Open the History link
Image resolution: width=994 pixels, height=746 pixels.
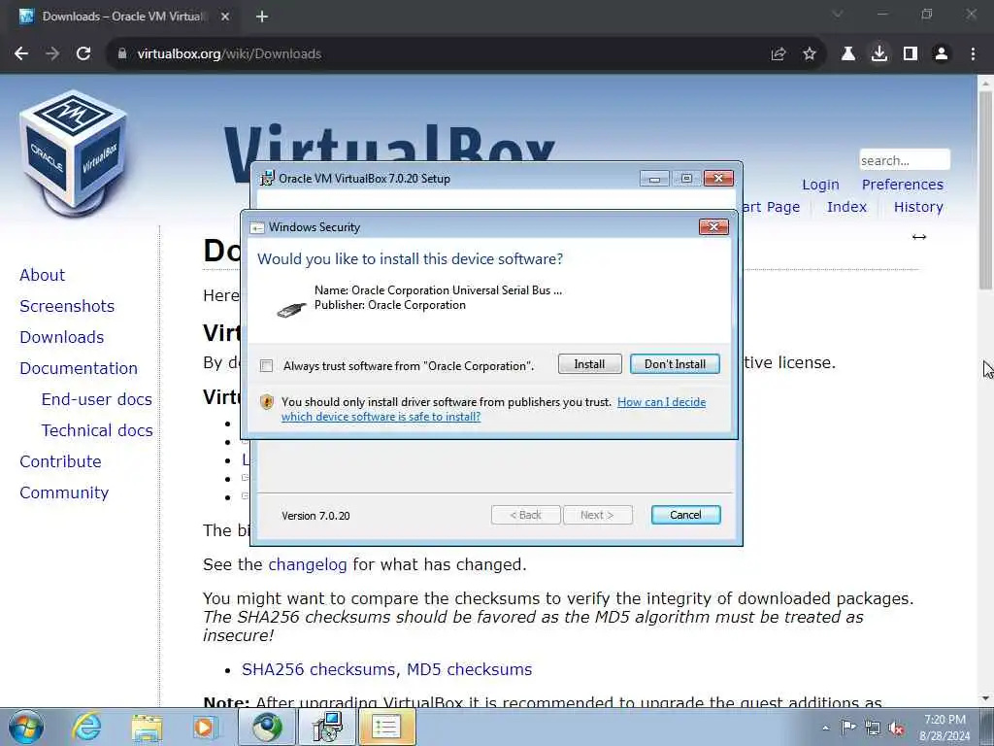(918, 207)
